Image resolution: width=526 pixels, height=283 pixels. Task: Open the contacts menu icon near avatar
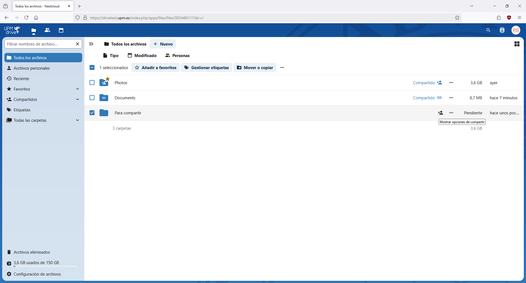[502, 30]
